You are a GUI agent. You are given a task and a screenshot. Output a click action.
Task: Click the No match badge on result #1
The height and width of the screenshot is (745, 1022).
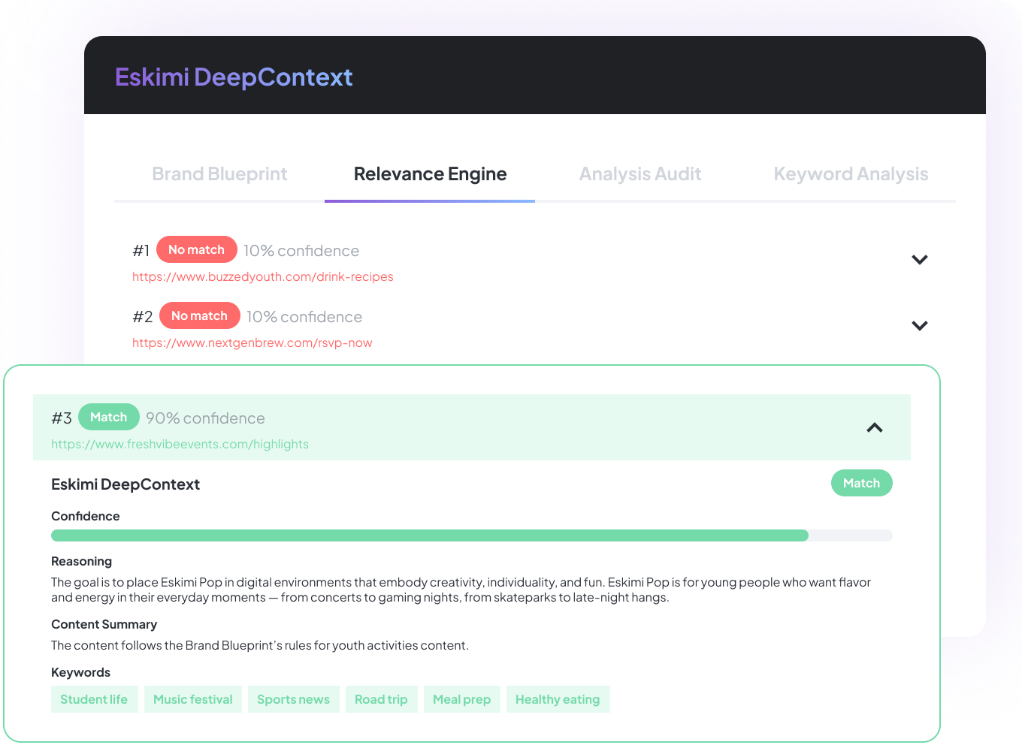click(197, 249)
